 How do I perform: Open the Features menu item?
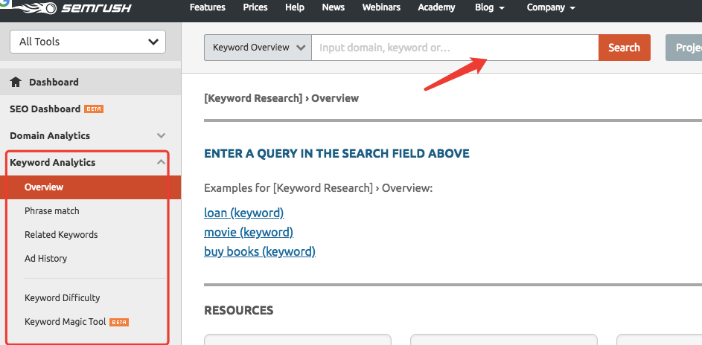click(208, 7)
